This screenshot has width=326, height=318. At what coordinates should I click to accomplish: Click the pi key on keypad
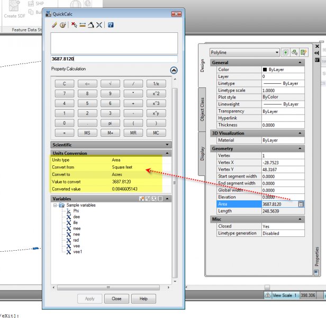(110, 123)
